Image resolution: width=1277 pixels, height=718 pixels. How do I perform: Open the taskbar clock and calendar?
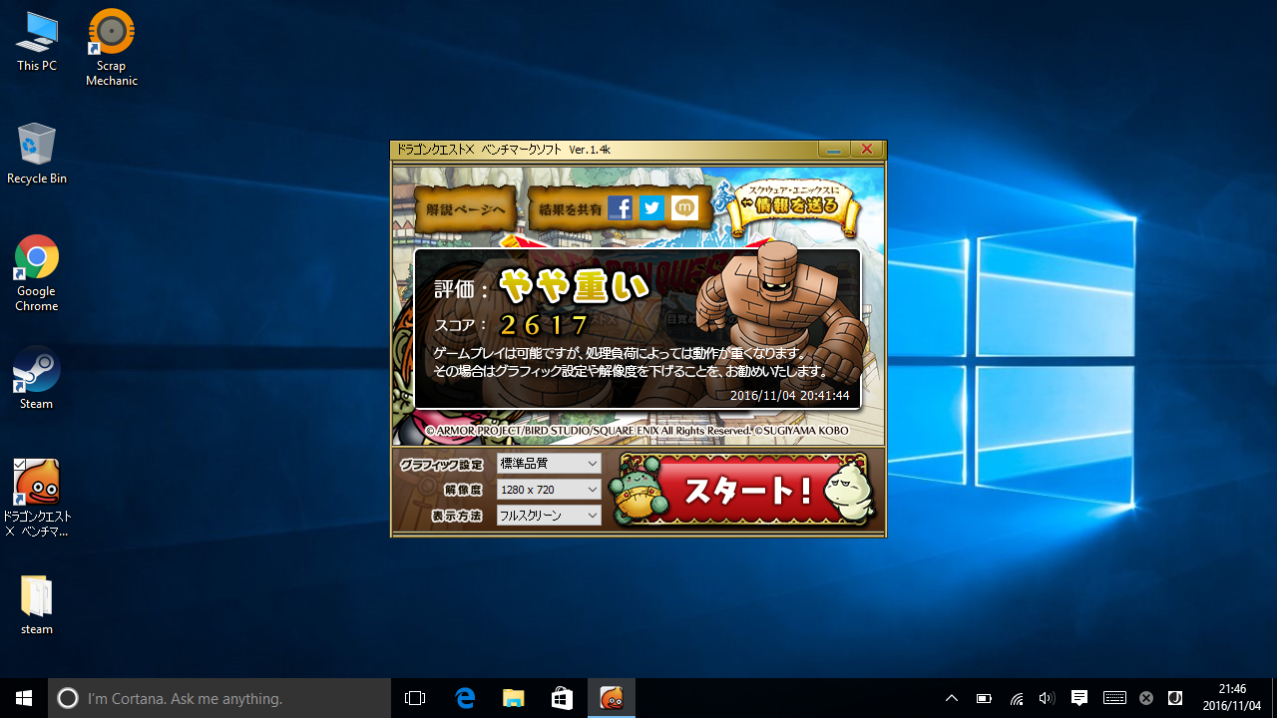click(1232, 698)
